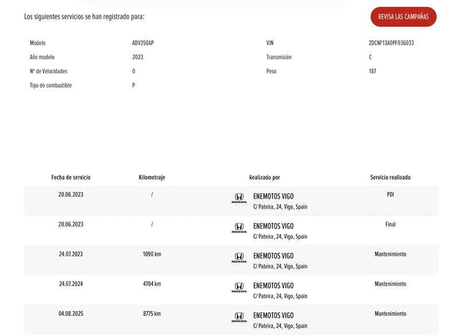Select the Kilometraje column header
The height and width of the screenshot is (336, 459).
click(152, 178)
